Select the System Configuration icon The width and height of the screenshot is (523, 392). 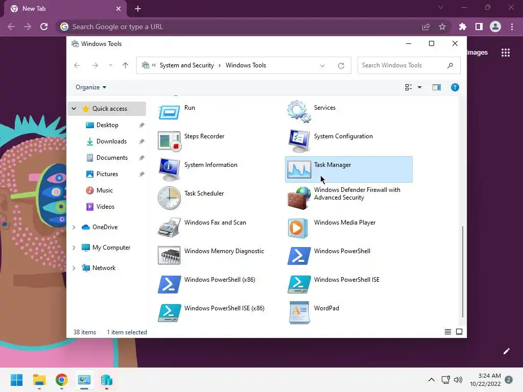pos(299,141)
